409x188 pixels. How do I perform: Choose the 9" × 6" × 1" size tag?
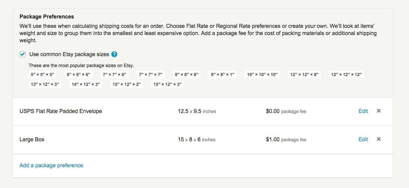[x=223, y=75]
